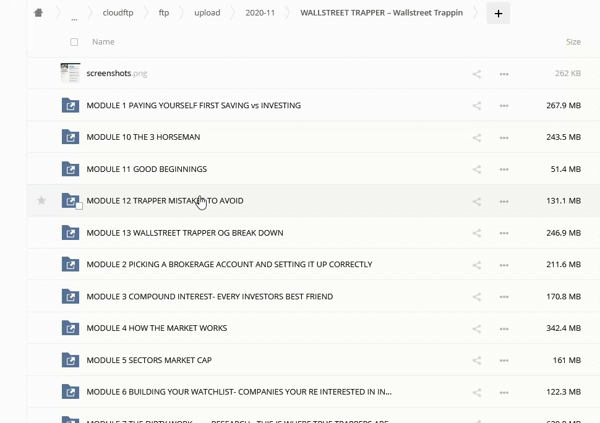Share MODULE 3 COMPOUND INTEREST folder
This screenshot has height=423, width=600.
(x=476, y=297)
